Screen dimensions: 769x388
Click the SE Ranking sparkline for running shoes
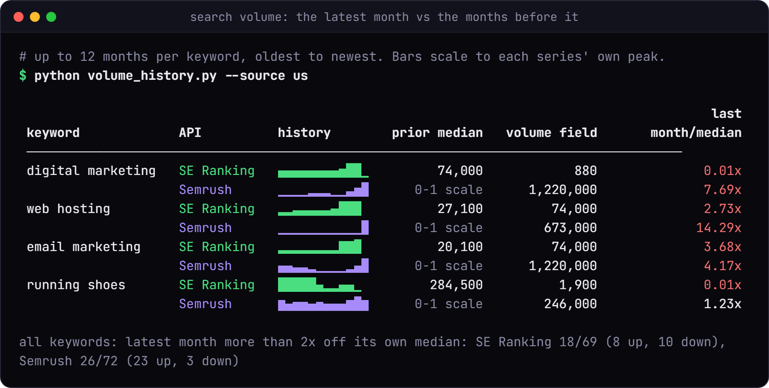[320, 285]
